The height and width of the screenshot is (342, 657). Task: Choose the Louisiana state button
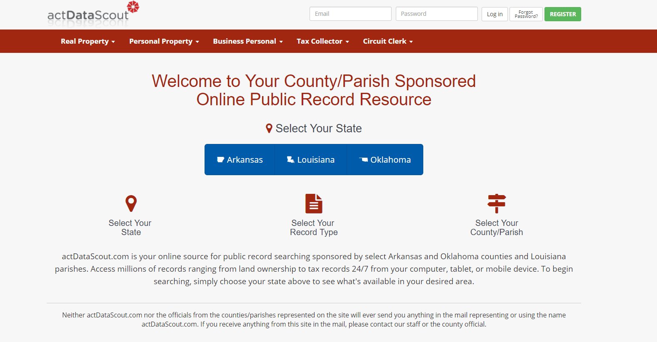pos(311,160)
